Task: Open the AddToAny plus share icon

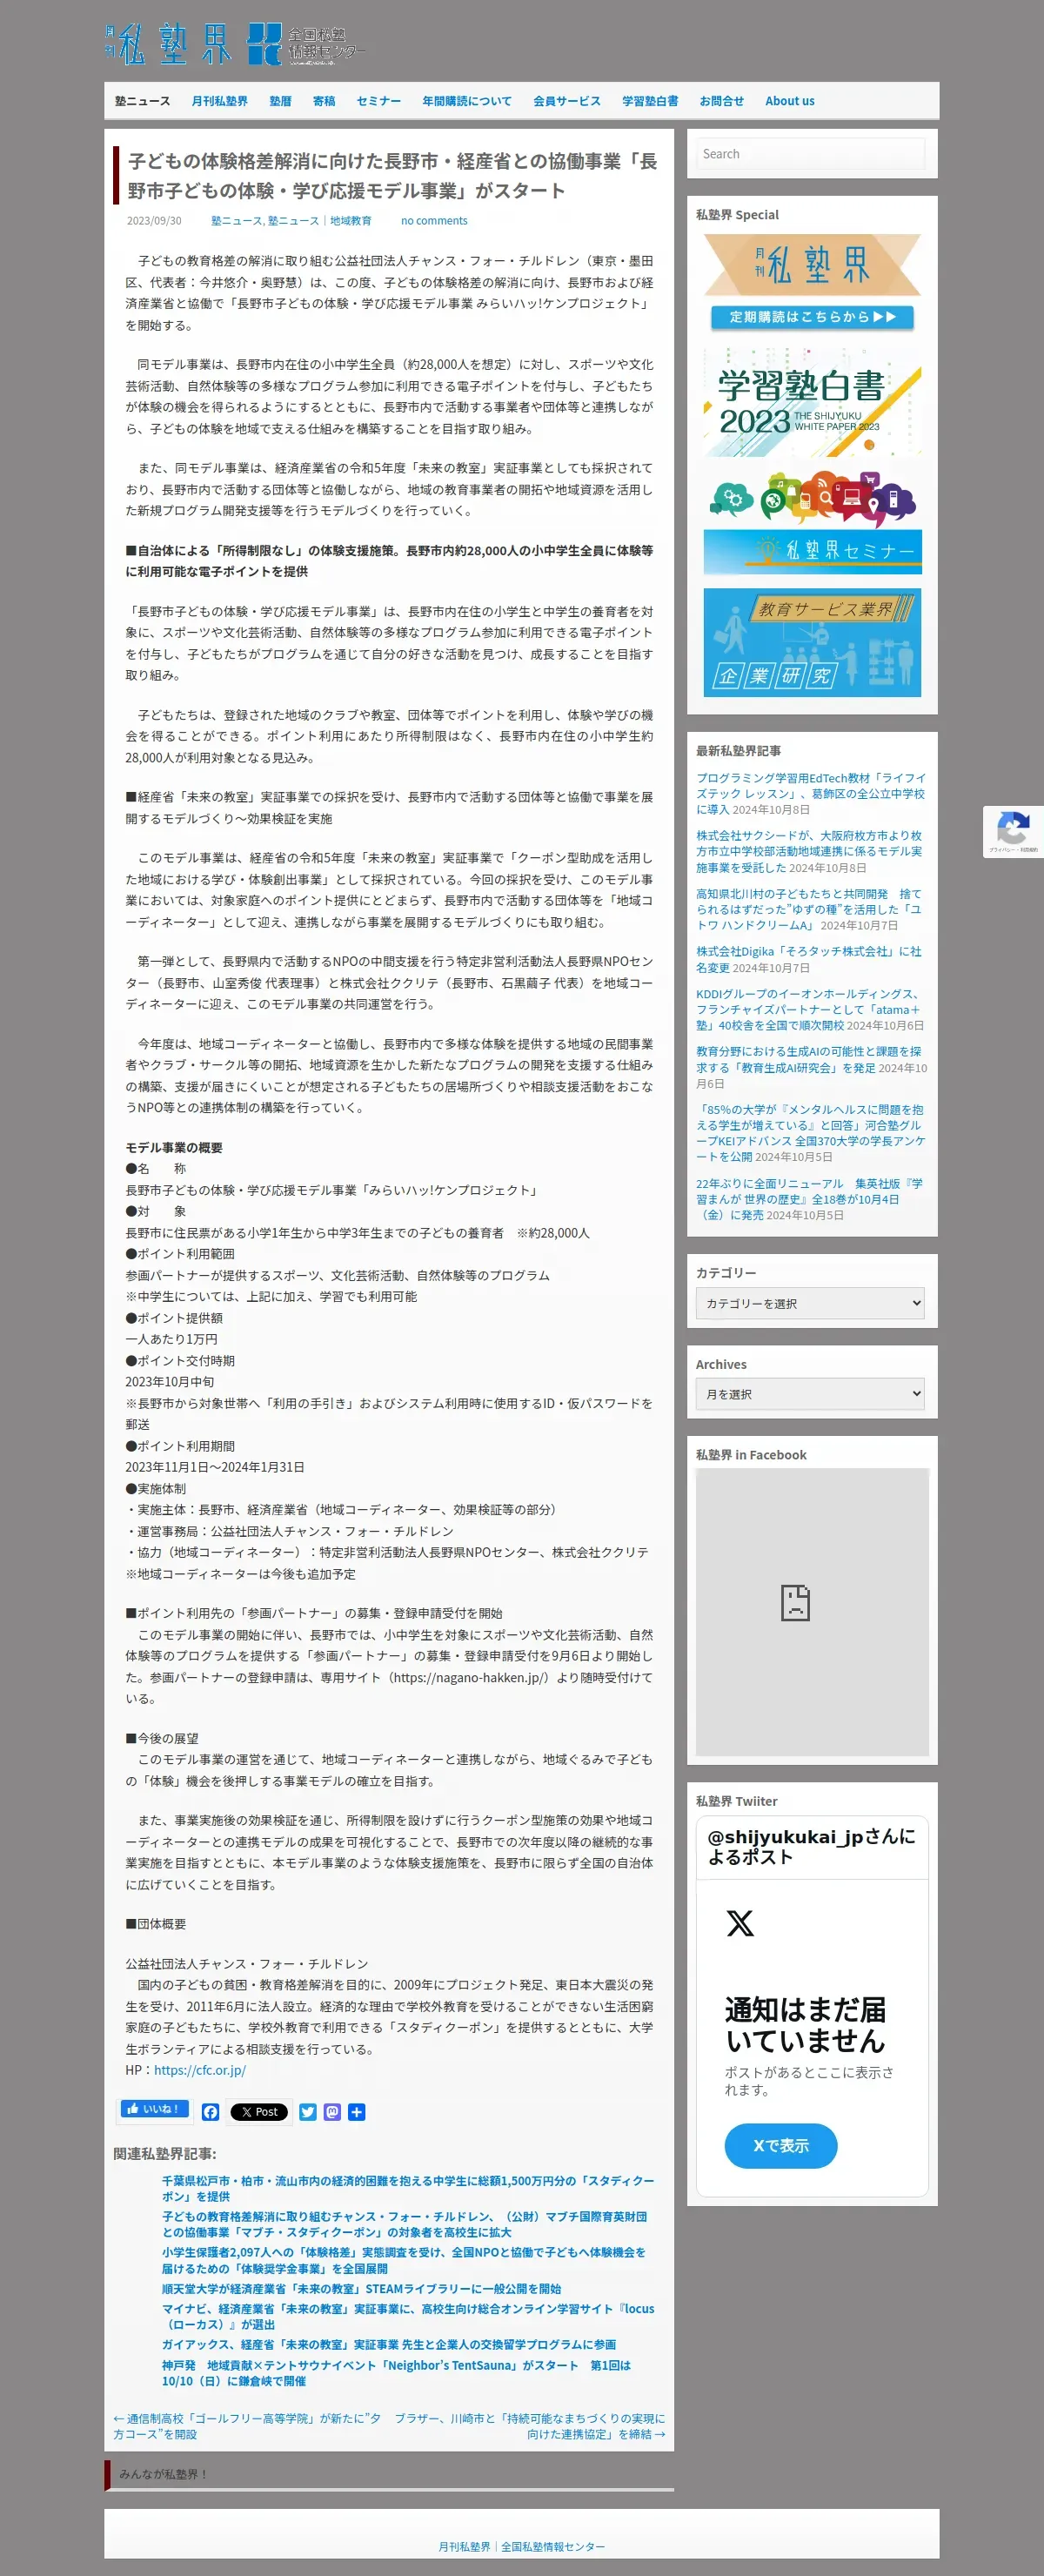Action: point(357,2111)
